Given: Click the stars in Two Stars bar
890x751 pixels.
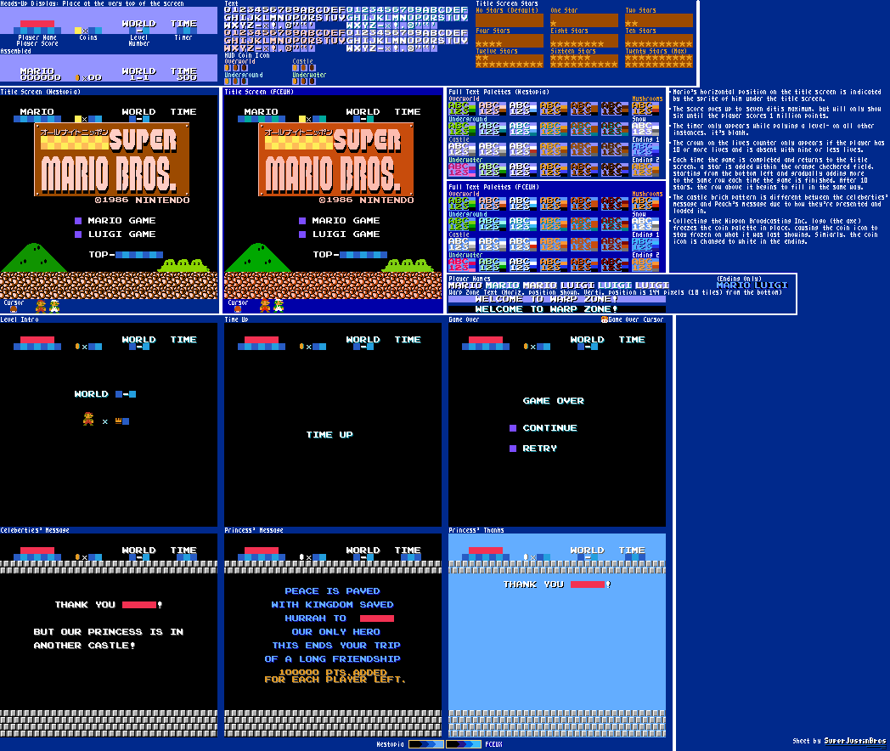Looking at the screenshot, I should (632, 24).
